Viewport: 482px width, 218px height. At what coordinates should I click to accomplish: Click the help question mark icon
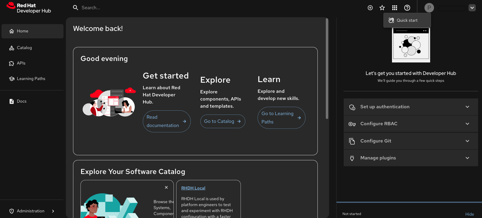407,8
